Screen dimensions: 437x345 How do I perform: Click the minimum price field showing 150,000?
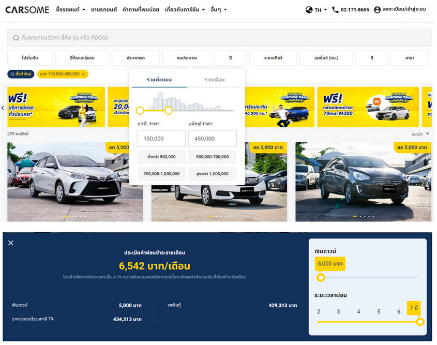point(161,139)
